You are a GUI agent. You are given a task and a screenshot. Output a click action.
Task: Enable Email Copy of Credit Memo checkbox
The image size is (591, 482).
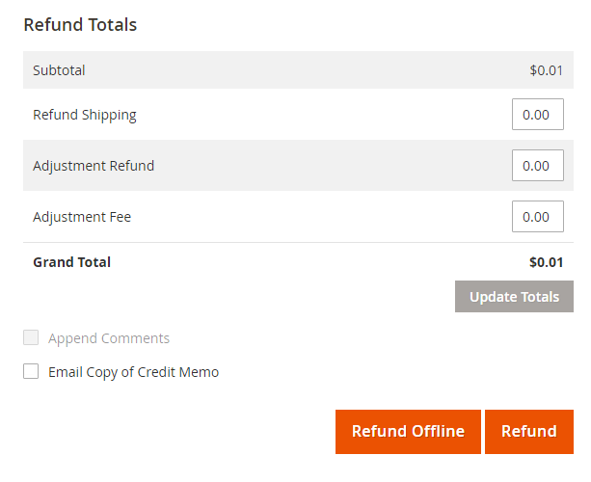click(31, 372)
